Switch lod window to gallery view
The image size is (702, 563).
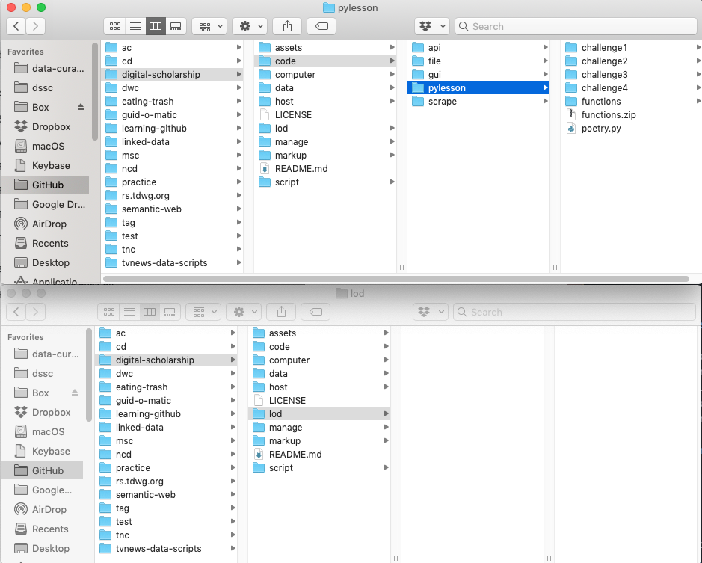pos(170,312)
